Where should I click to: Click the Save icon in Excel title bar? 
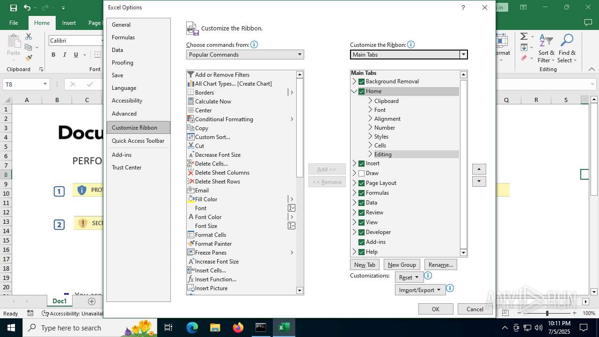(x=14, y=7)
